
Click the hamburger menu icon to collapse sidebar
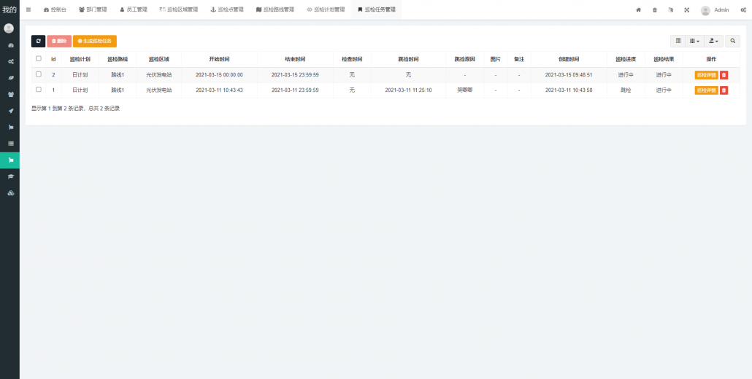pyautogui.click(x=28, y=9)
